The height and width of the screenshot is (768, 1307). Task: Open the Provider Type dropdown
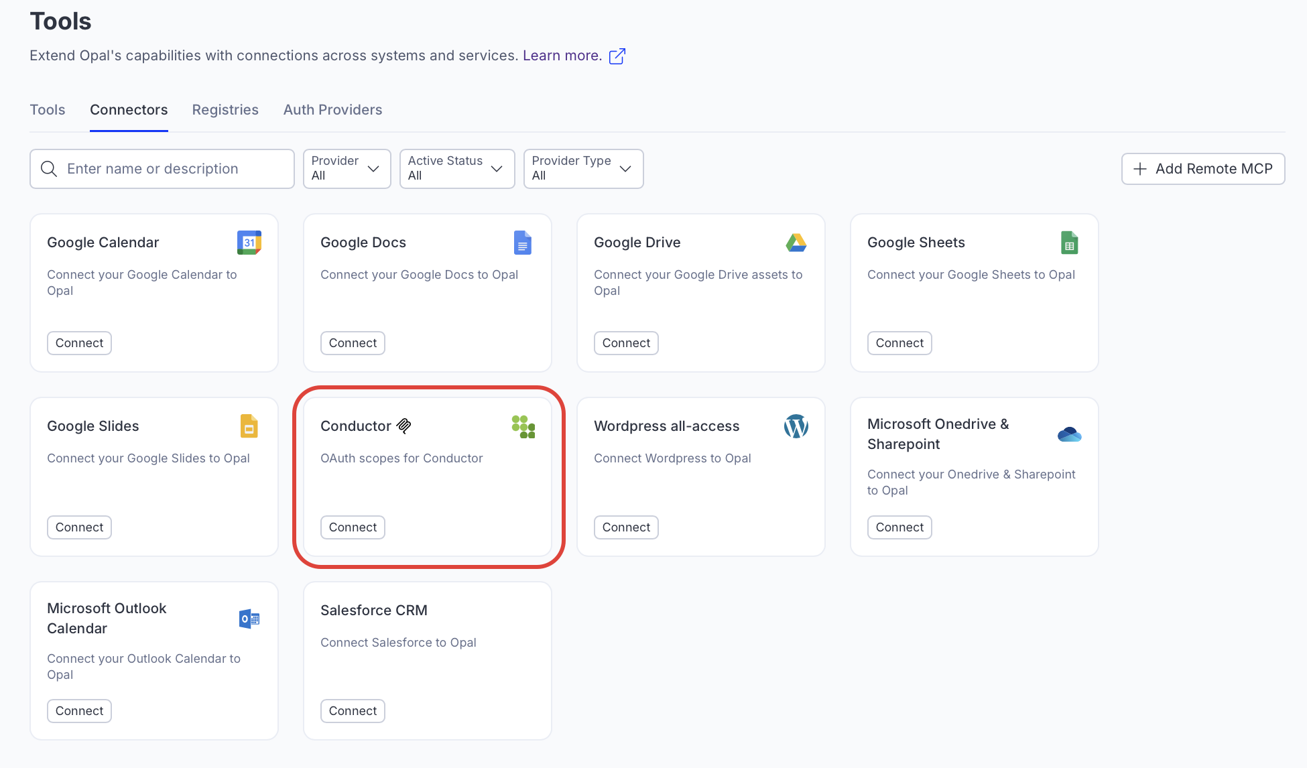click(x=582, y=169)
